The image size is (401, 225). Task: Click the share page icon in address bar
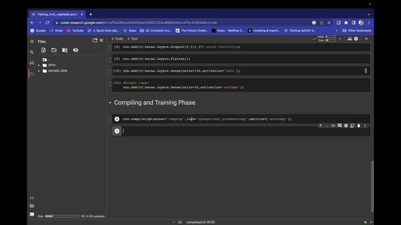(x=321, y=22)
